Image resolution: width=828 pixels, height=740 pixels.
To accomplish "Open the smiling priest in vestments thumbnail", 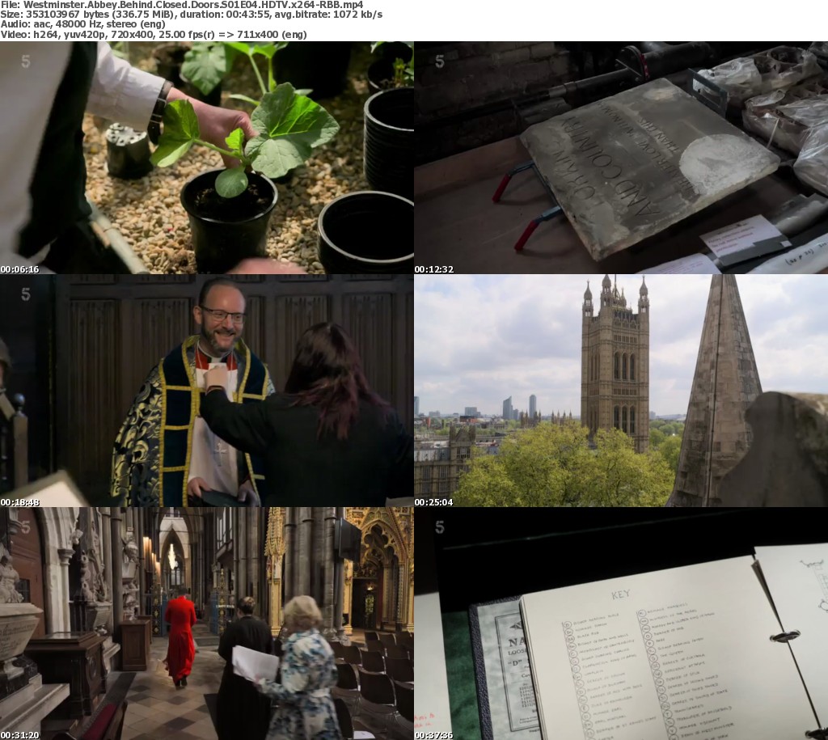I will coord(206,391).
